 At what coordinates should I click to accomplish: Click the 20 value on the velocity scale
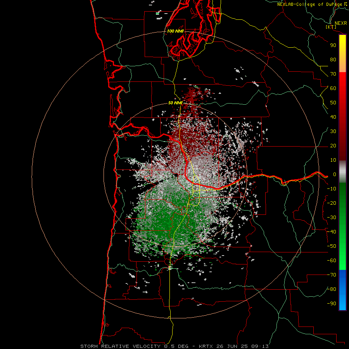coord(333,146)
